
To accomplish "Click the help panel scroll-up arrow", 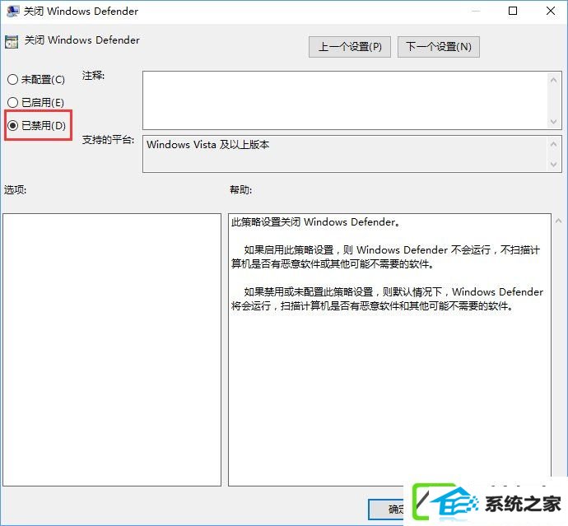I will point(559,221).
